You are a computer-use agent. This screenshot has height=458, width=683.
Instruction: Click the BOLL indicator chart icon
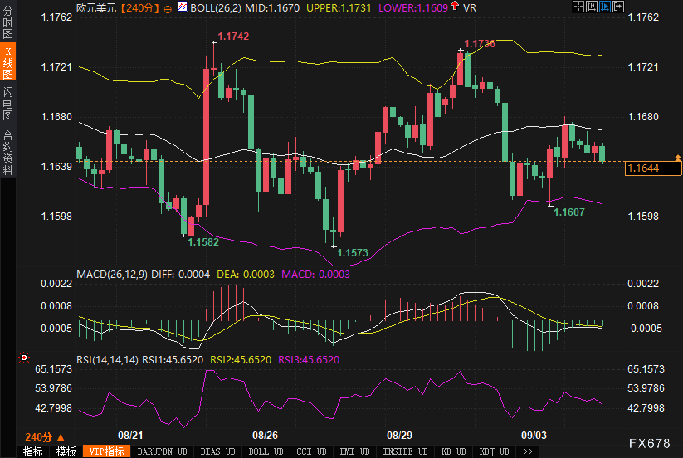pyautogui.click(x=182, y=7)
